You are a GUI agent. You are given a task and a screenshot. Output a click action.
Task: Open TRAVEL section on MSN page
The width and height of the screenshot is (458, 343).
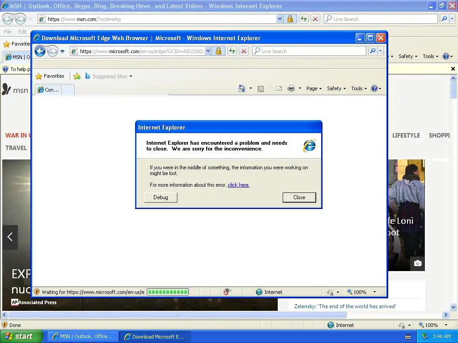point(16,148)
